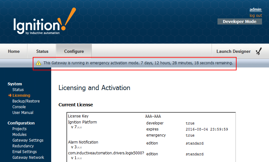The width and height of the screenshot is (269, 162).
Task: Open Projects configuration
Action: 19,129
